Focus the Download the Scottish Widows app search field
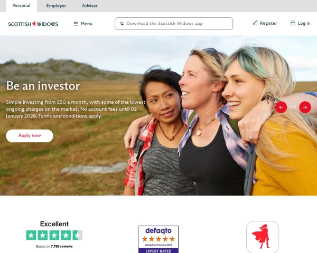317x253 pixels. pyautogui.click(x=174, y=24)
